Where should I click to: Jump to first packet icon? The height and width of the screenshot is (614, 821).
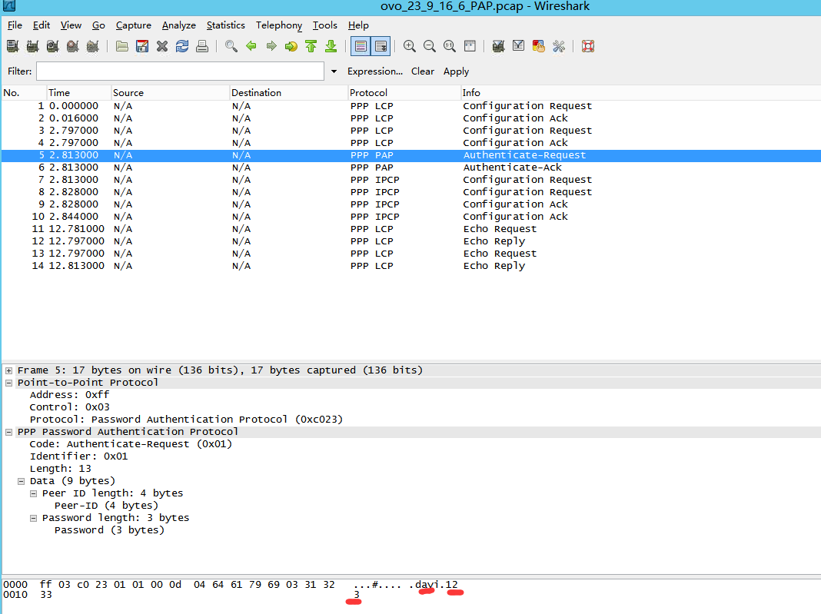pyautogui.click(x=311, y=46)
